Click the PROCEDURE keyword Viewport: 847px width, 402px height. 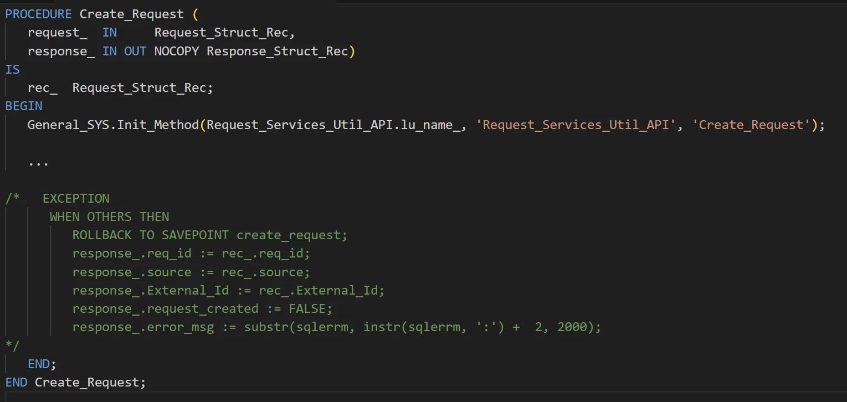coord(39,14)
